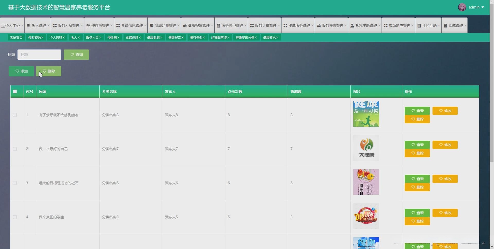This screenshot has height=249, width=494.
Task: Open the 大健康 logo thumbnail
Action: click(x=366, y=148)
